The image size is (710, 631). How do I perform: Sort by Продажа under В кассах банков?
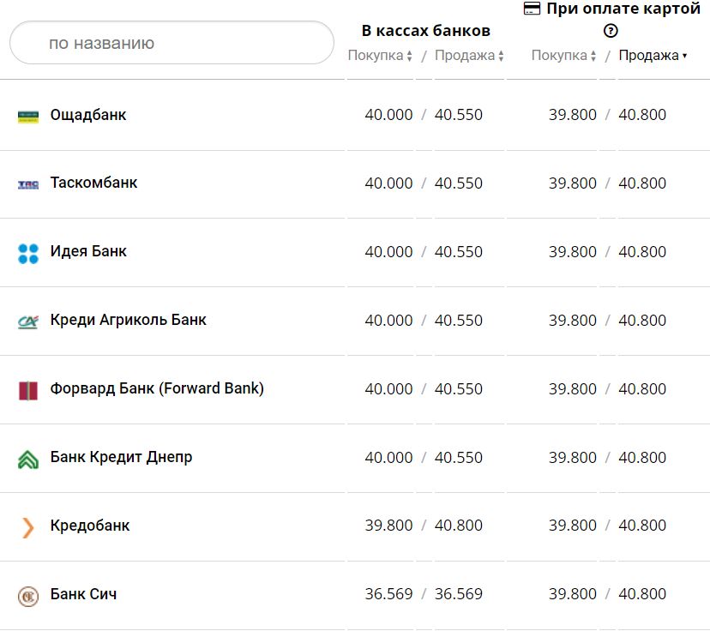point(469,56)
